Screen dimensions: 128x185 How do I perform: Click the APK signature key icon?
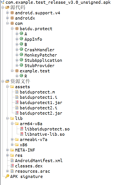pos(7,176)
